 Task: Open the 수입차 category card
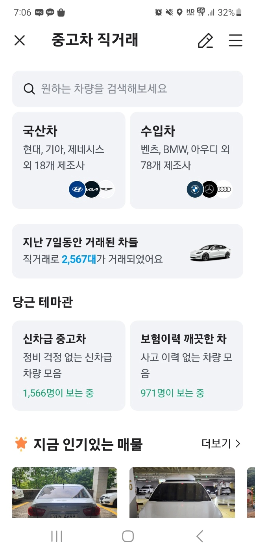[x=186, y=160]
